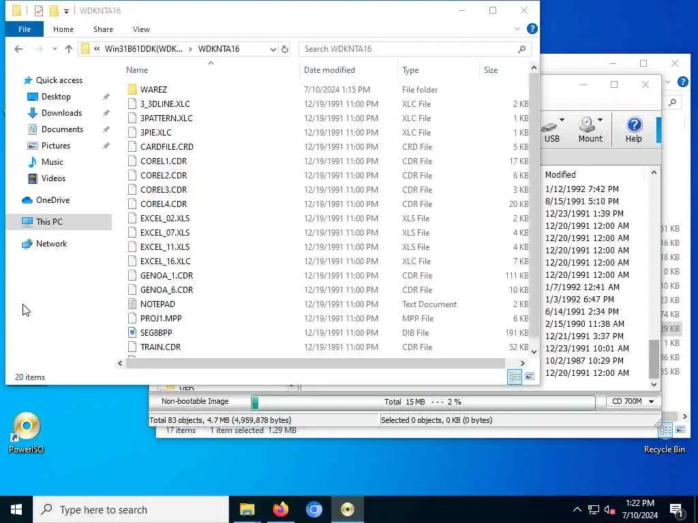This screenshot has width=698, height=523.
Task: Click the Up one level arrow
Action: click(69, 49)
